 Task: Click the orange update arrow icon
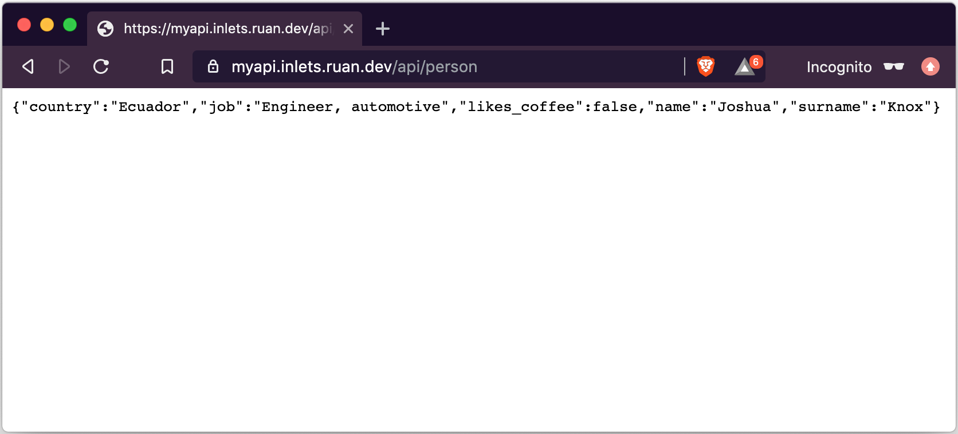pos(930,66)
